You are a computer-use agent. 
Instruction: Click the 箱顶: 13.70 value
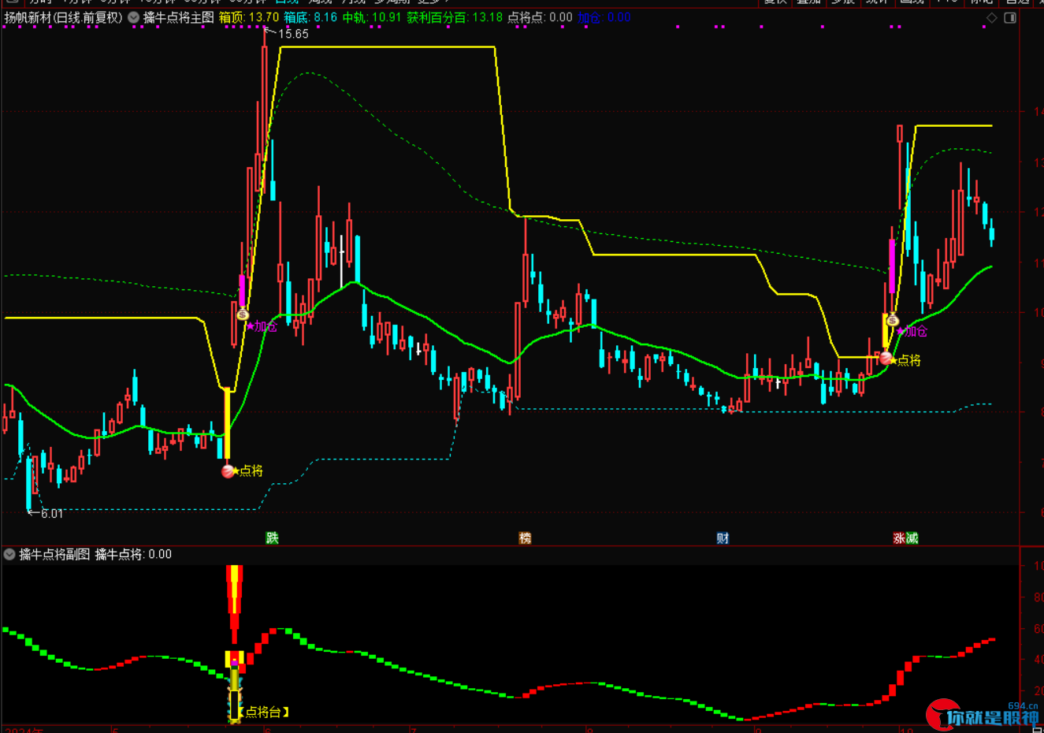click(x=249, y=17)
